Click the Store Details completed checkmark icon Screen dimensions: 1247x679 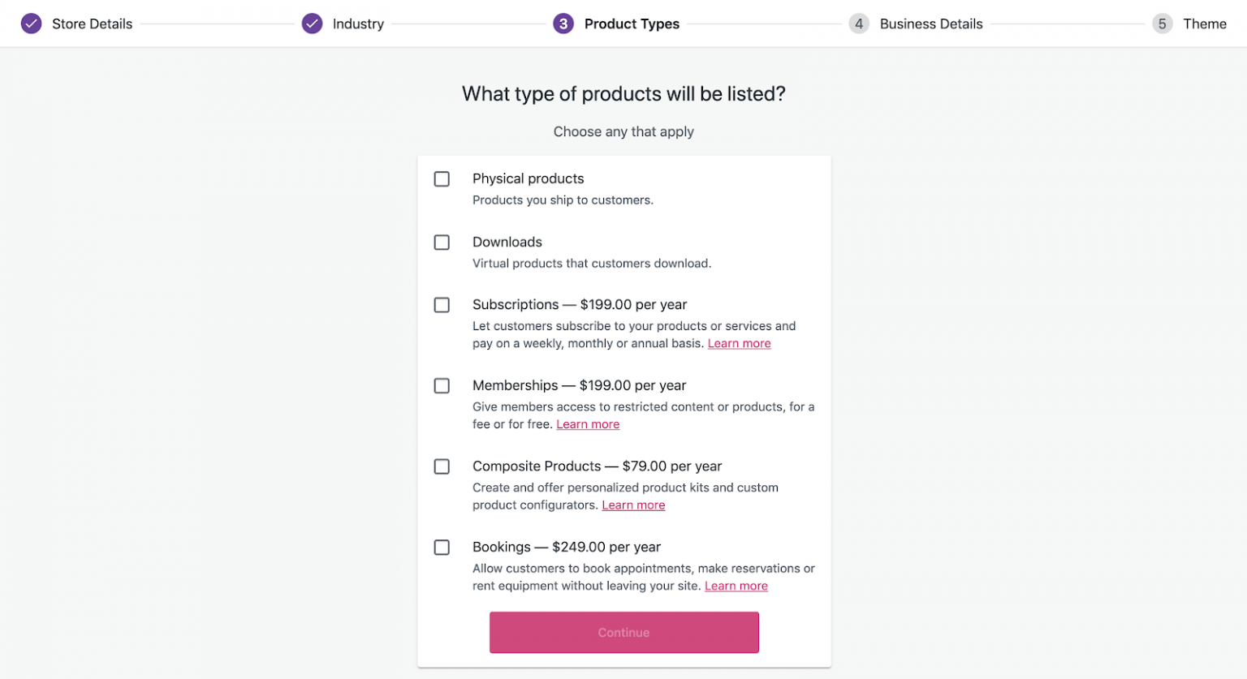coord(31,24)
